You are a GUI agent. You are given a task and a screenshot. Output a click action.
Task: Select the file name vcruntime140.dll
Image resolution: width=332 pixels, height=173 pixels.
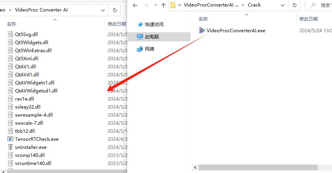click(33, 163)
